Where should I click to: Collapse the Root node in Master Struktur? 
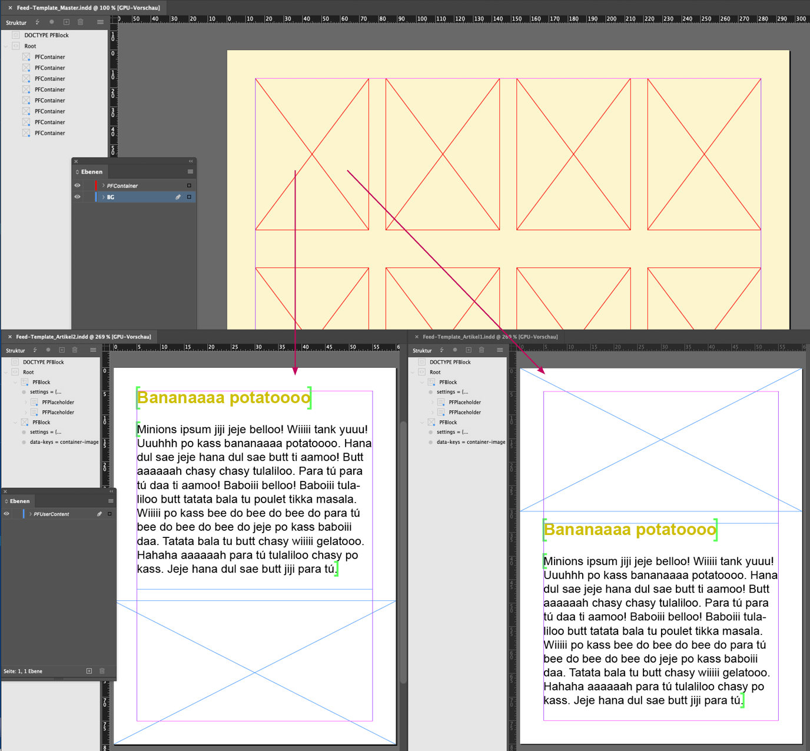coord(6,46)
